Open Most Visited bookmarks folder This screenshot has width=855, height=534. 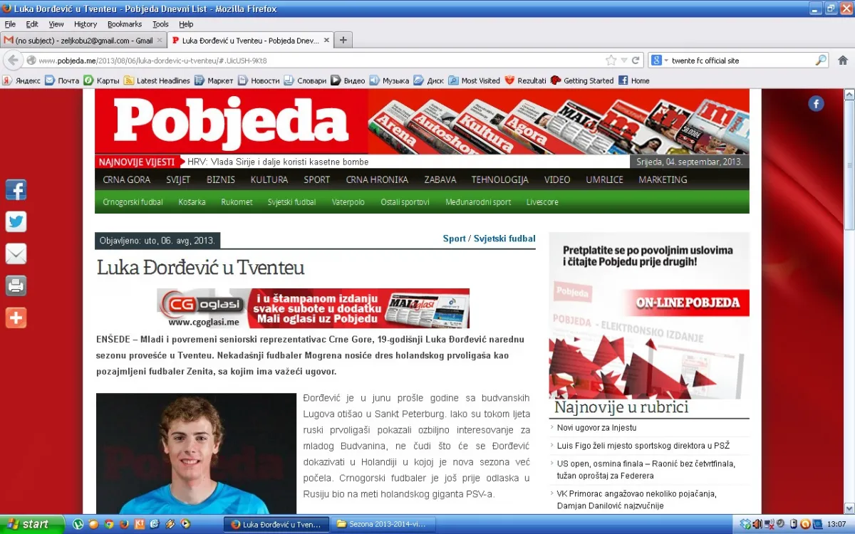pos(475,80)
